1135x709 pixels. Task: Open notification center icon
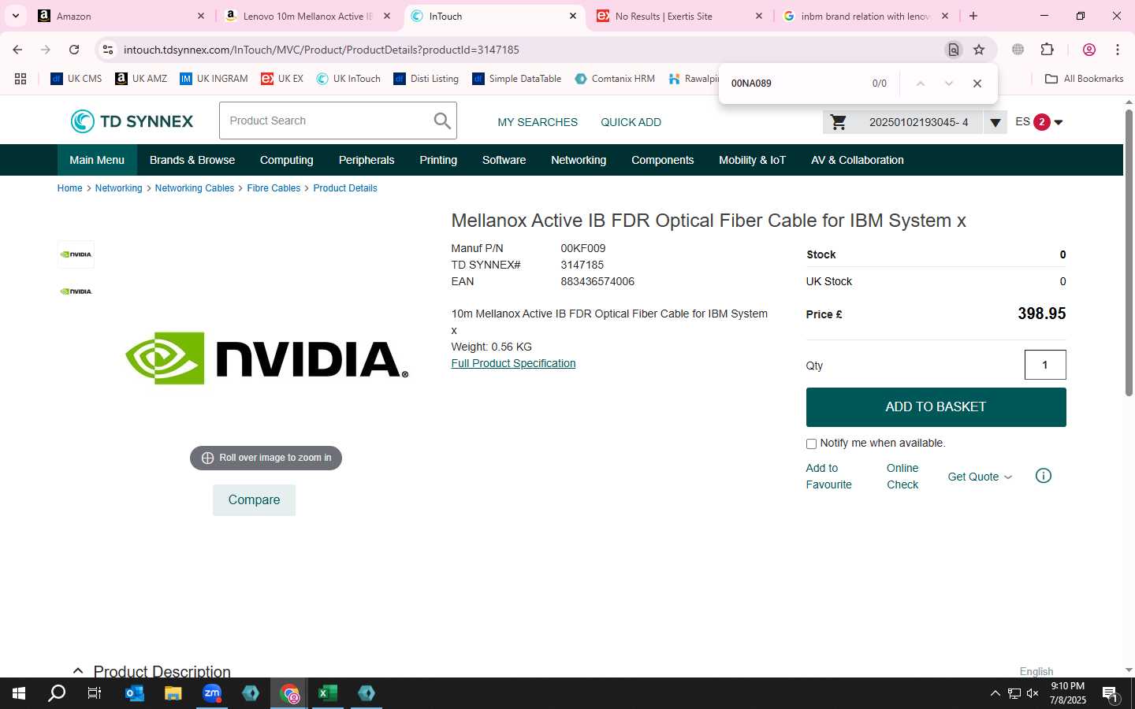(1111, 694)
